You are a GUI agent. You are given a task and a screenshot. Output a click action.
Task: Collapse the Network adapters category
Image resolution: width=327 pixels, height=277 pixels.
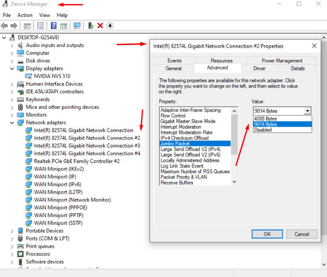click(x=12, y=123)
